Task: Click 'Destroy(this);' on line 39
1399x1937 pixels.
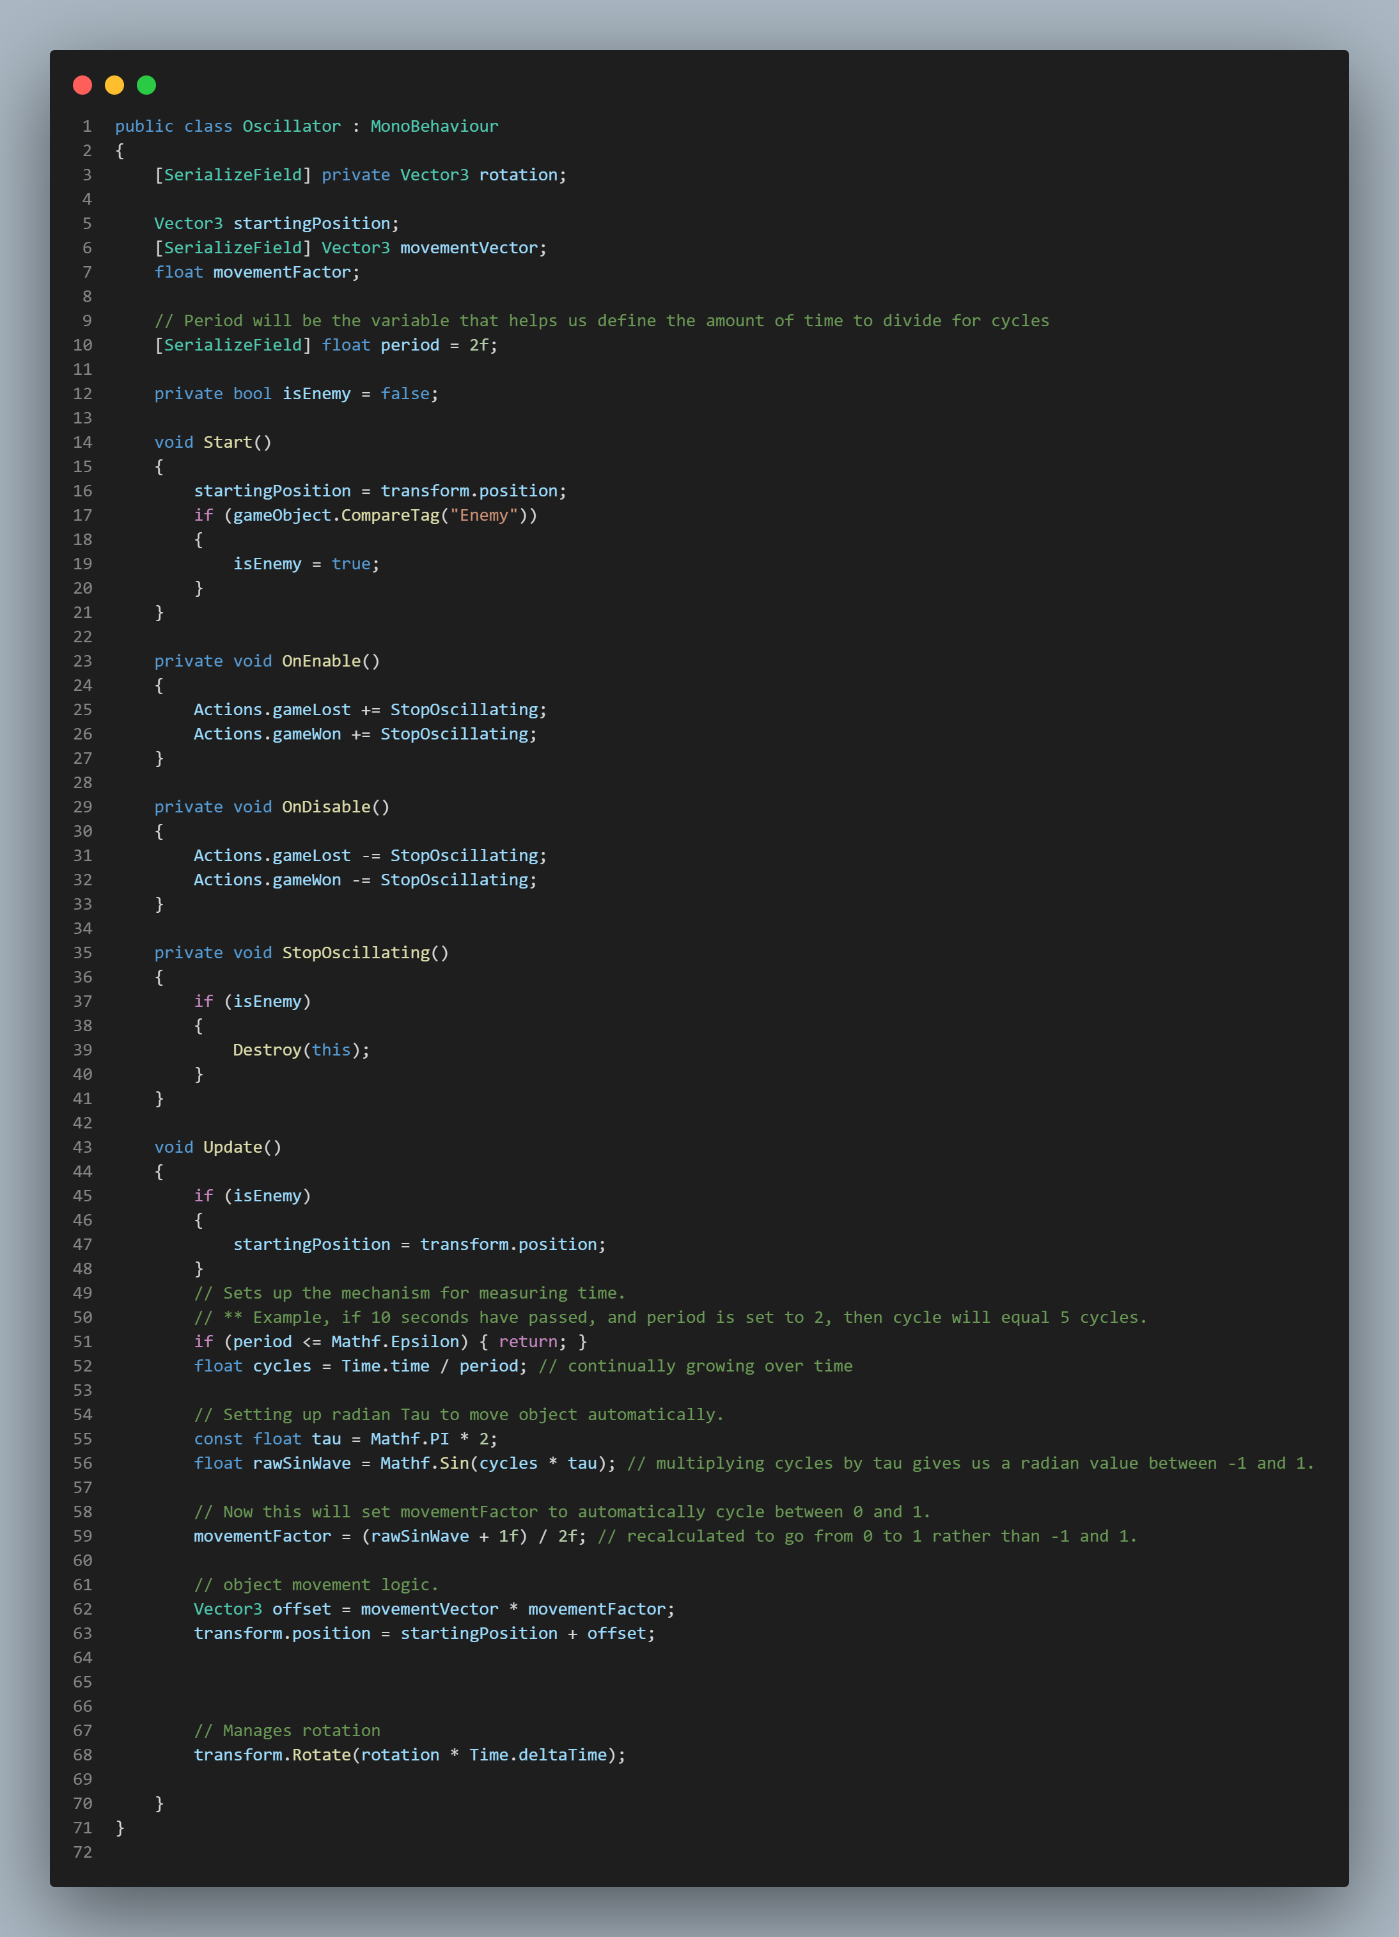Action: coord(301,1050)
